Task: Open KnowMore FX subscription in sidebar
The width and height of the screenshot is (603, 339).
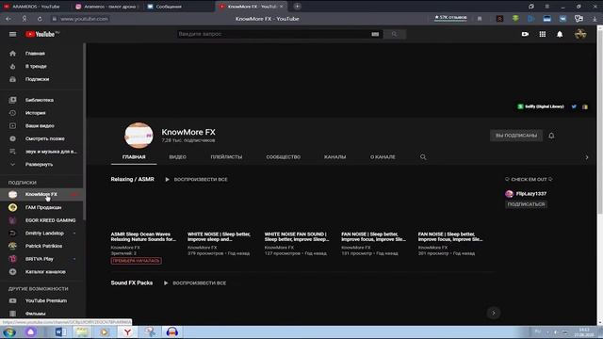Action: [41, 195]
